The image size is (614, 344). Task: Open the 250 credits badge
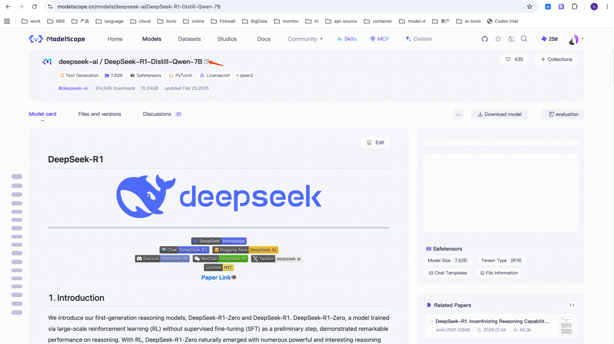click(x=549, y=39)
